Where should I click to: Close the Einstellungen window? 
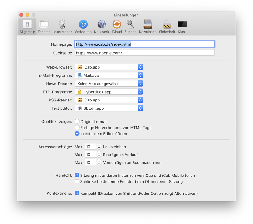[x=21, y=15]
